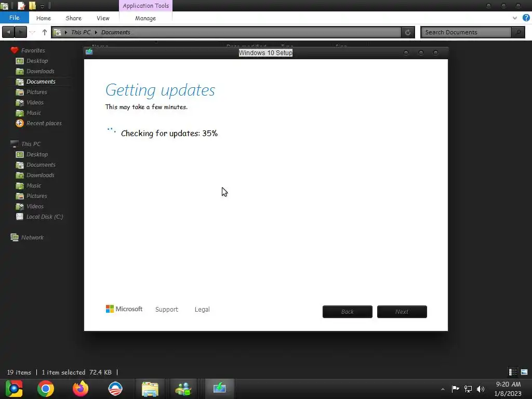Open the volume speaker tray icon
This screenshot has height=399, width=532.
481,389
